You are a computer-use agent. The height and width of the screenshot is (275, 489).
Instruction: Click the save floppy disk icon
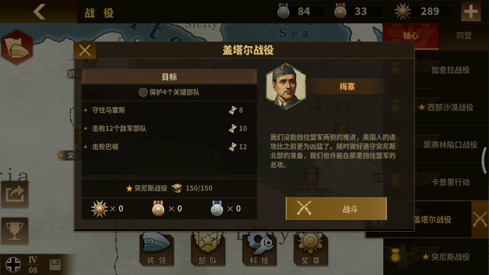(x=55, y=264)
